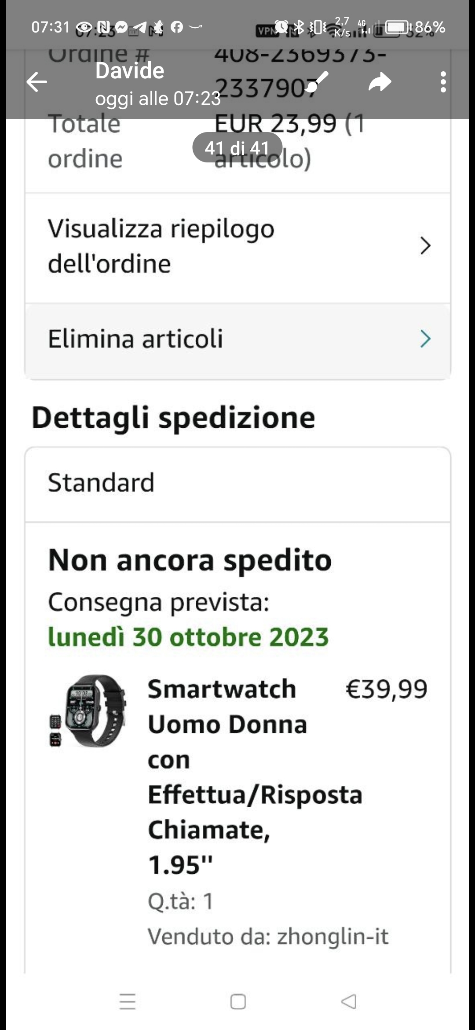Tap seller name zhonglin-it

point(332,936)
